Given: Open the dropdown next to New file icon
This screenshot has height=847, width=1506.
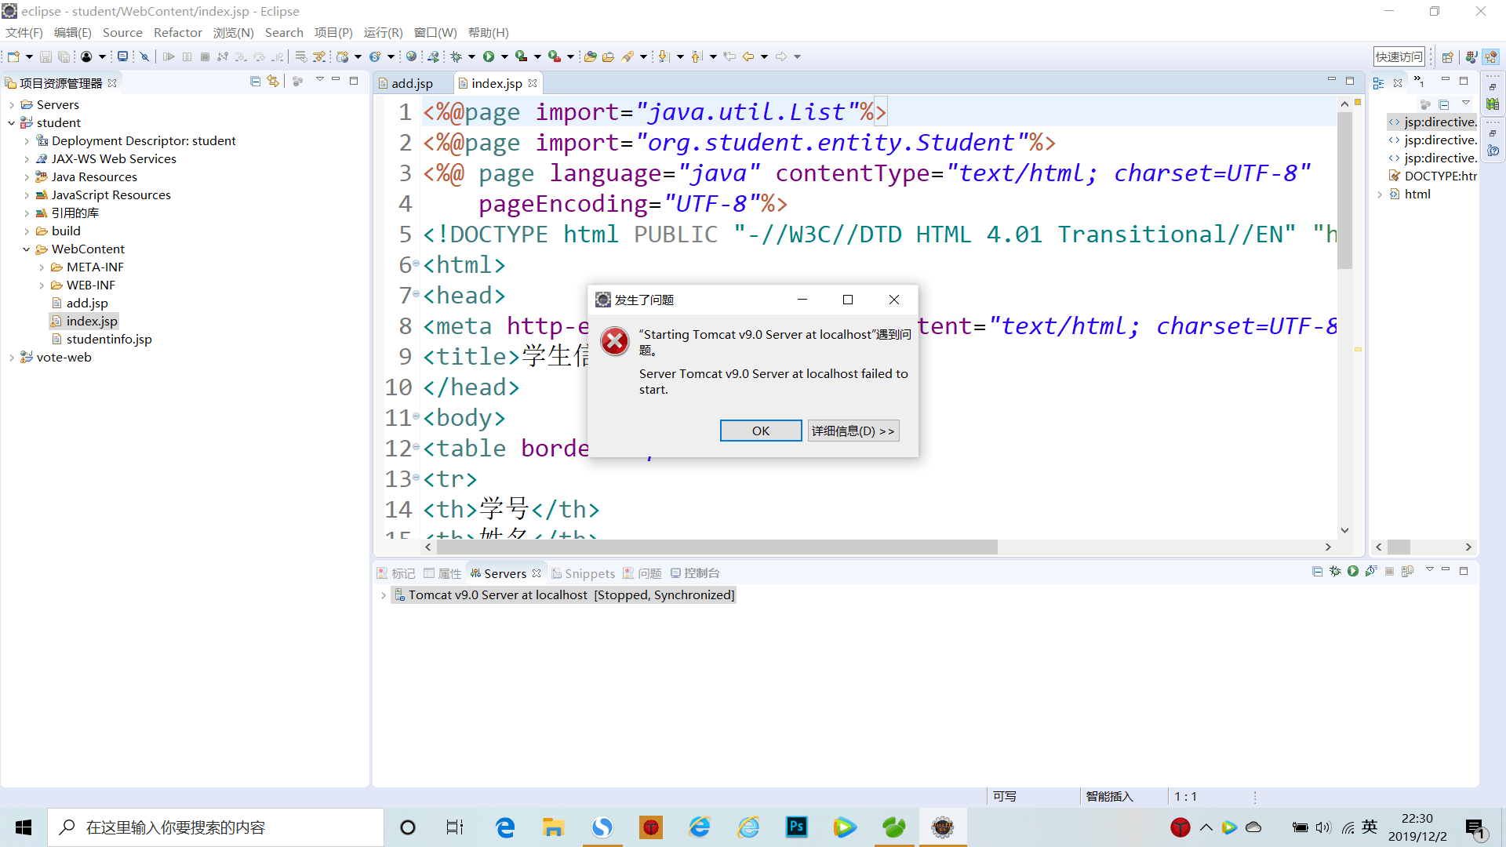Looking at the screenshot, I should pyautogui.click(x=29, y=56).
